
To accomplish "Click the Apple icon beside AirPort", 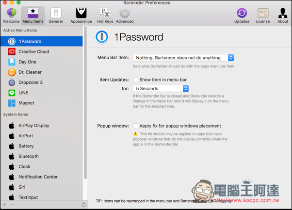I will coord(12,136).
